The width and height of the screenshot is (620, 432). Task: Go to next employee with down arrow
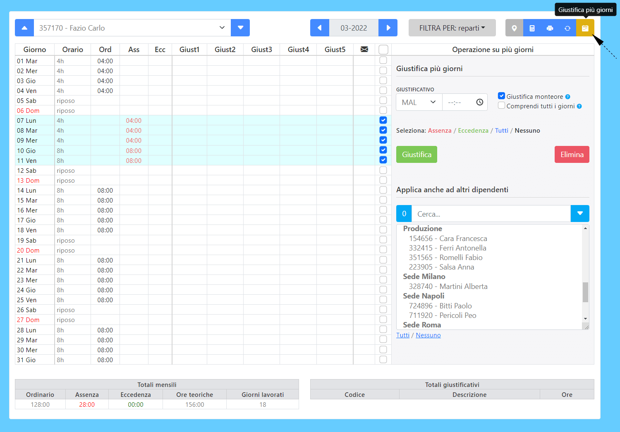click(240, 28)
